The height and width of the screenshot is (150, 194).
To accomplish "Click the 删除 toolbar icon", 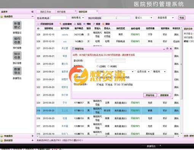I will pos(106,24).
